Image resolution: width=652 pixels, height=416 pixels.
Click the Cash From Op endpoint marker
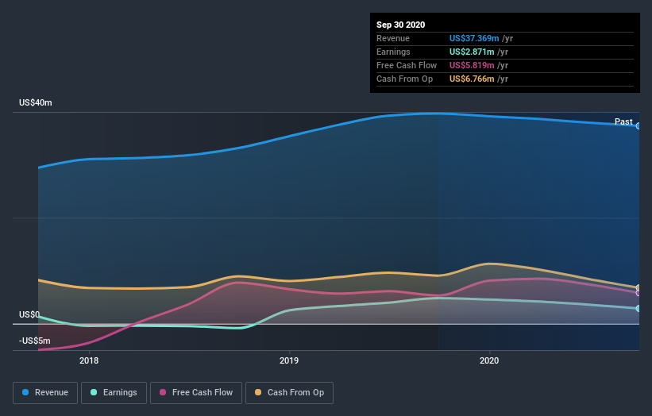coord(638,287)
